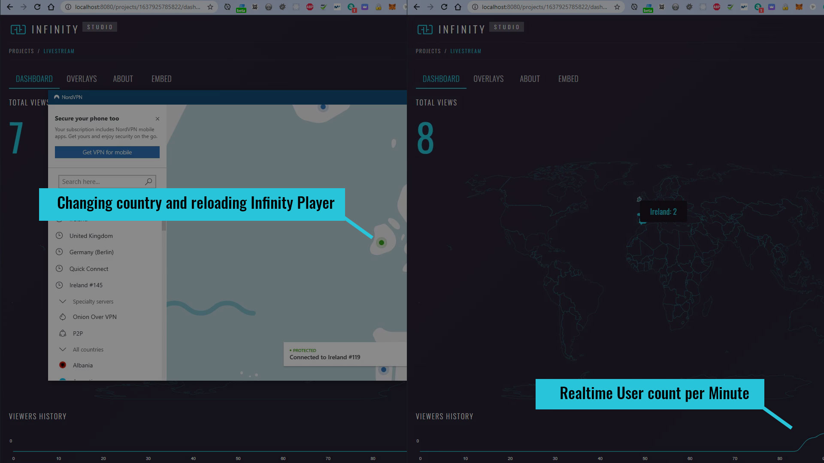Click the Get VPN for mobile button
The image size is (824, 463).
point(107,152)
